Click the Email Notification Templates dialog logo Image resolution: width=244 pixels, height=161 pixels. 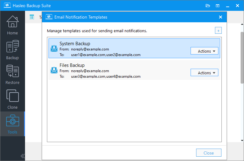click(x=49, y=17)
